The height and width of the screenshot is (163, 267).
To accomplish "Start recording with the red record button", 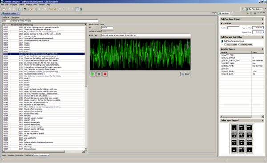I will click(x=105, y=74).
